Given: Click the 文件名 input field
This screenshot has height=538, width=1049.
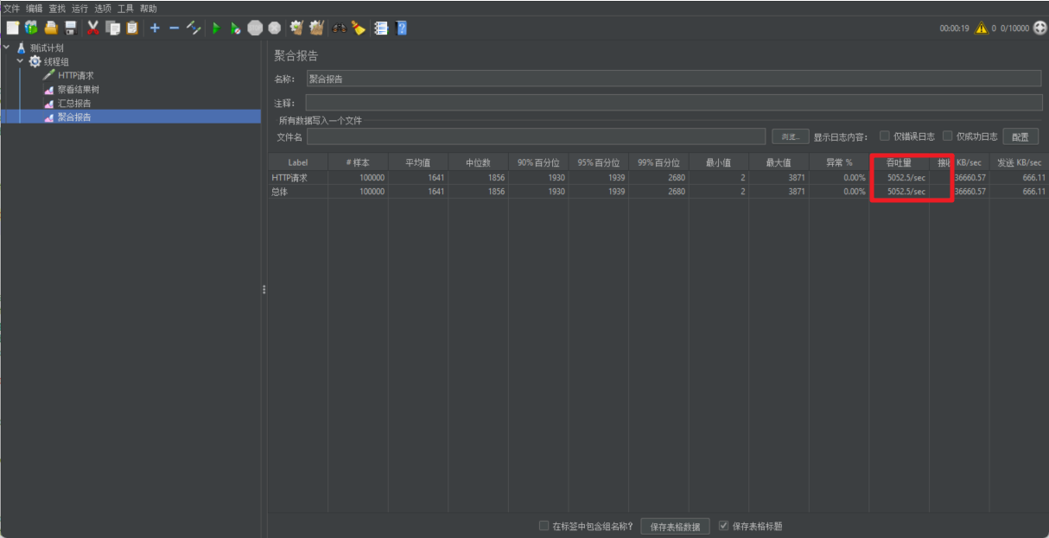Looking at the screenshot, I should point(536,136).
